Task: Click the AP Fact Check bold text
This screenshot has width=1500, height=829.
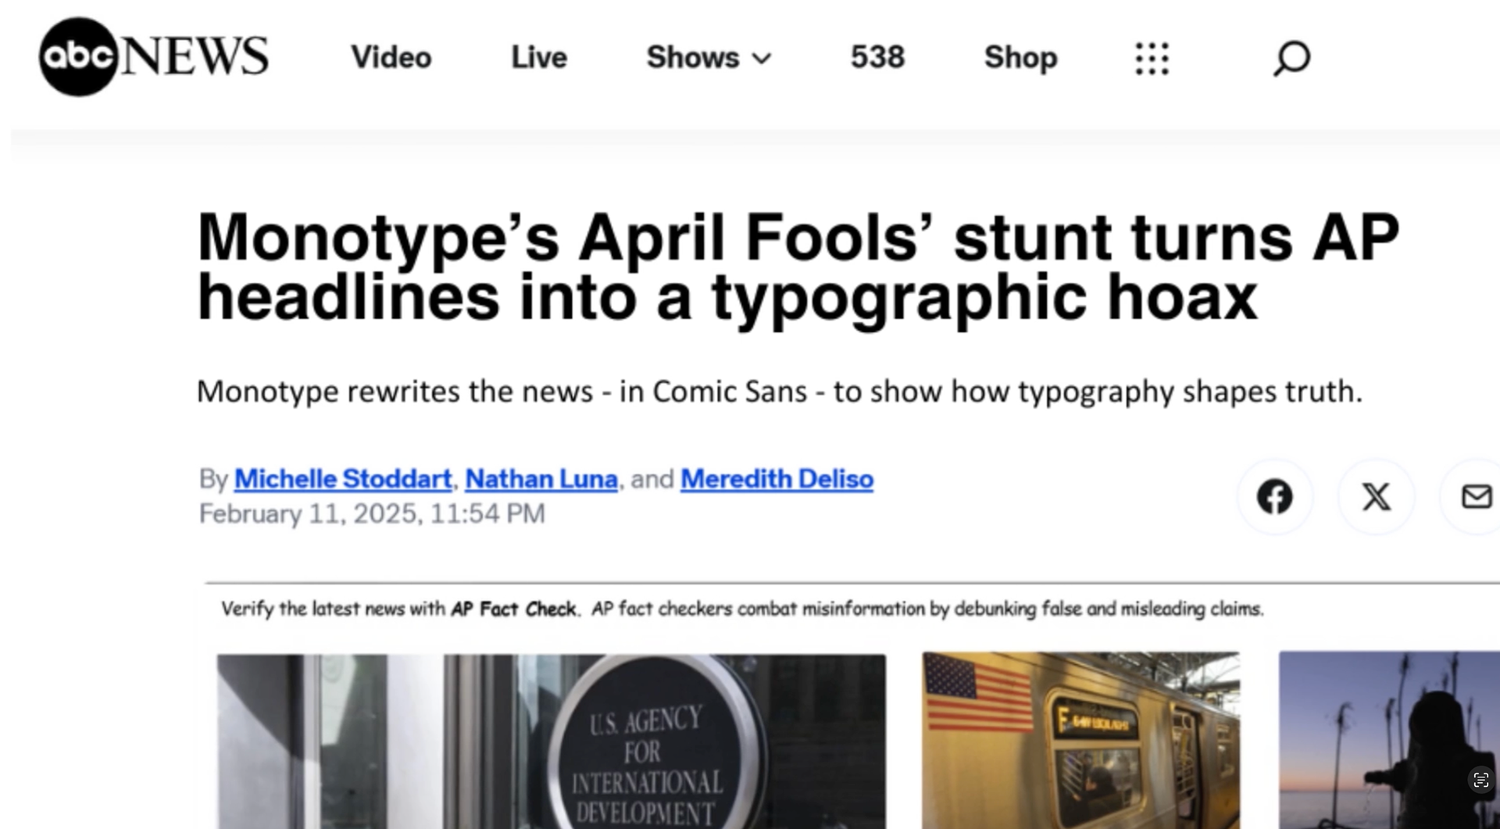Action: click(514, 609)
